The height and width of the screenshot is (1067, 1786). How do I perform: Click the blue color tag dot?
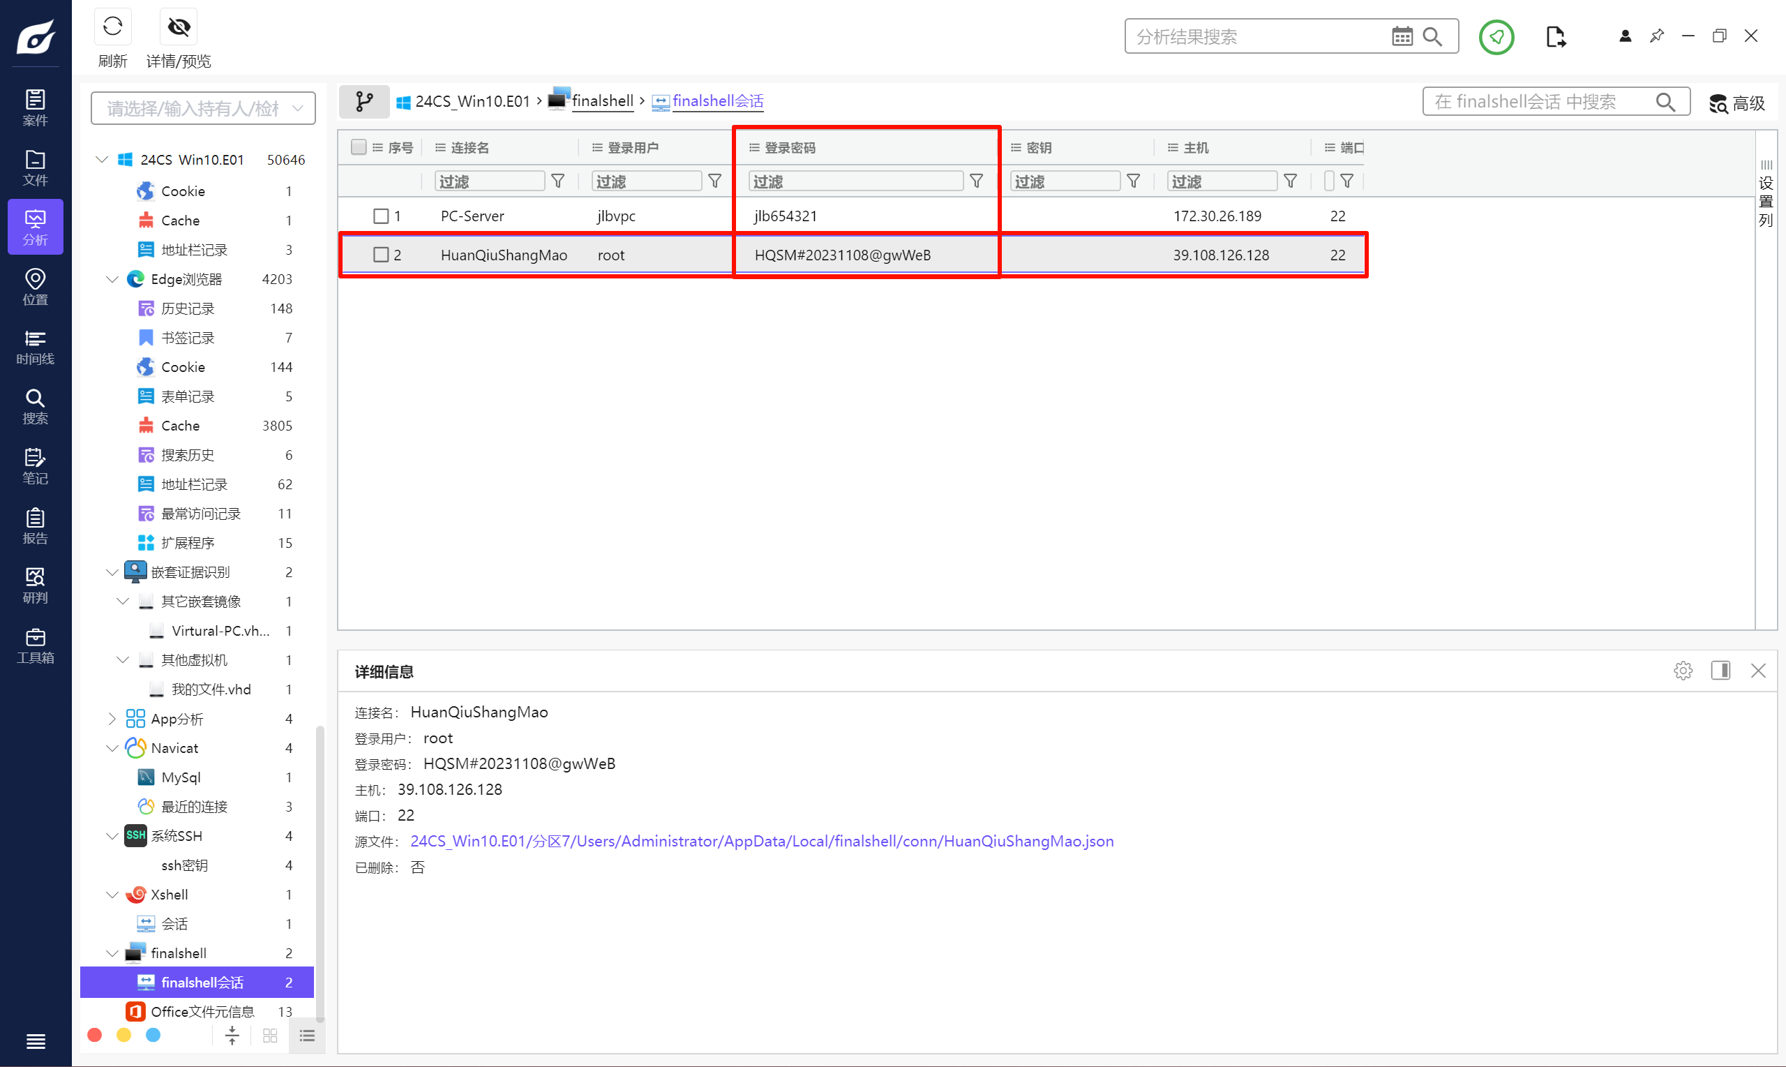pos(153,1035)
